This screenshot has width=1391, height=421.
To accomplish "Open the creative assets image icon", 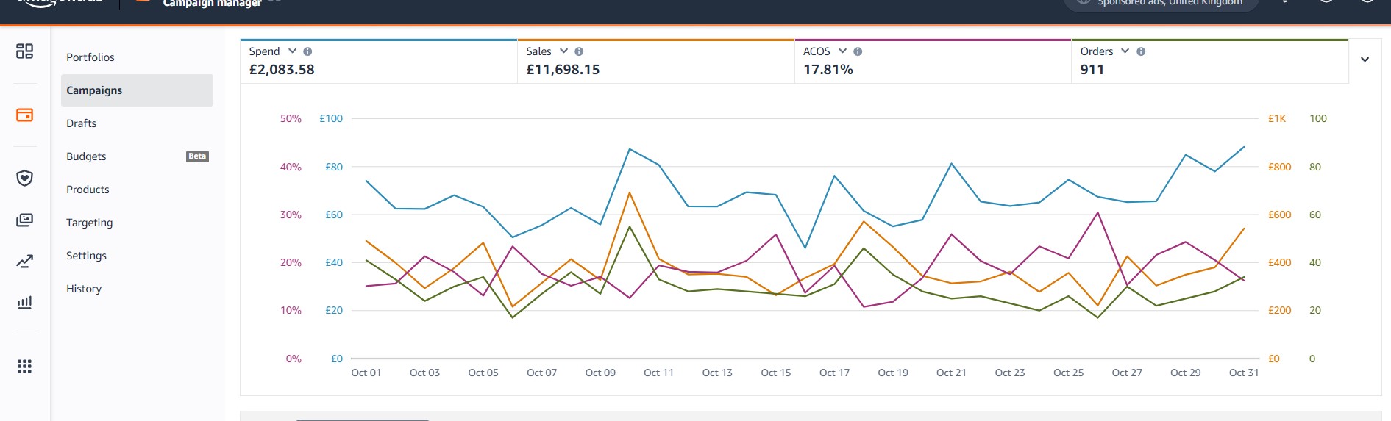I will pyautogui.click(x=24, y=220).
